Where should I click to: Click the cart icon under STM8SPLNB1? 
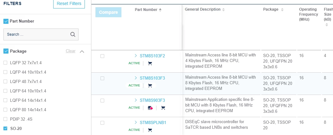[x=150, y=130]
